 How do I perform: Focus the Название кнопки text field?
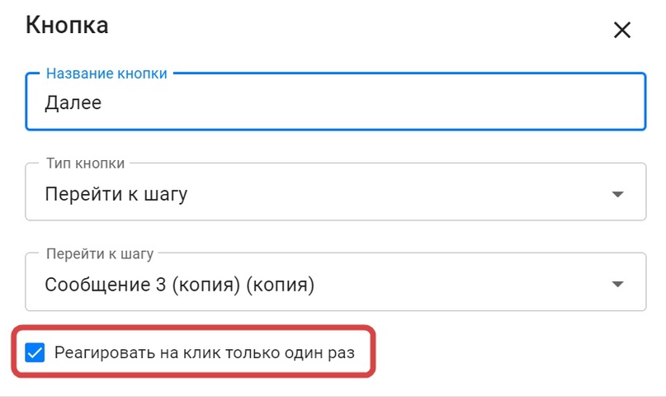click(335, 103)
